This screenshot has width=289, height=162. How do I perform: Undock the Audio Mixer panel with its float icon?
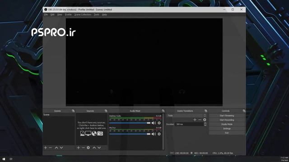tap(163, 111)
